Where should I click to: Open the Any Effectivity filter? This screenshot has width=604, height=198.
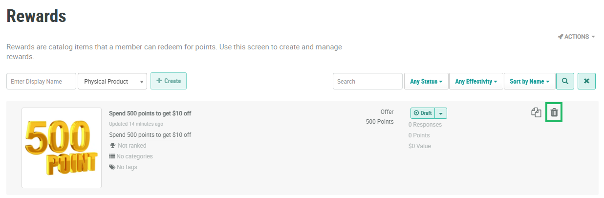(476, 82)
